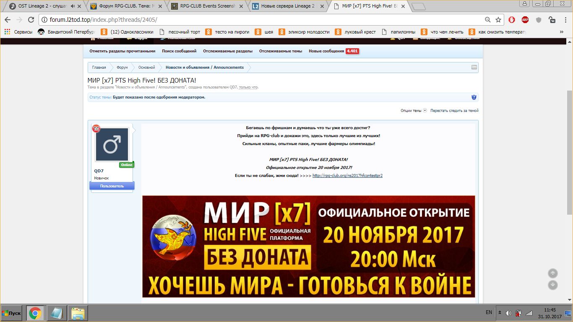
Task: Open the песочный торт bookmark
Action: click(180, 32)
